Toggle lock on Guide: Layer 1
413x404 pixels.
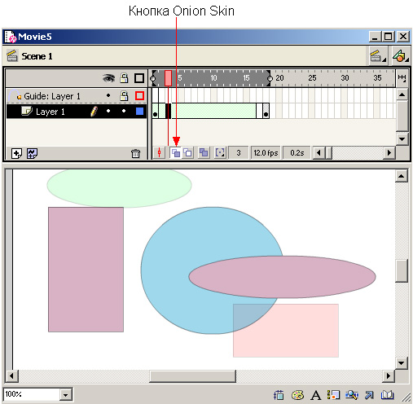pos(124,95)
